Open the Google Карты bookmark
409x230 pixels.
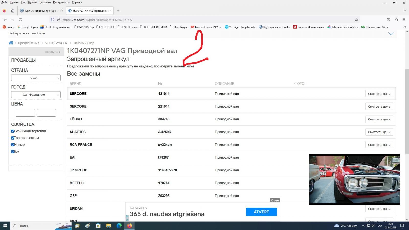pos(28,27)
